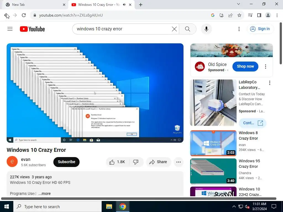
Task: Open YouTube settings three-dot menu
Action: coord(239,29)
